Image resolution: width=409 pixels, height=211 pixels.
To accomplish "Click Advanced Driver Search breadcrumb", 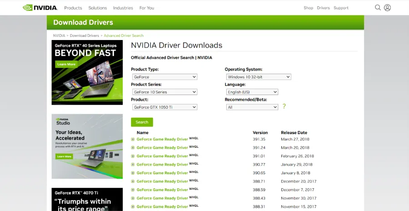I will pyautogui.click(x=124, y=35).
